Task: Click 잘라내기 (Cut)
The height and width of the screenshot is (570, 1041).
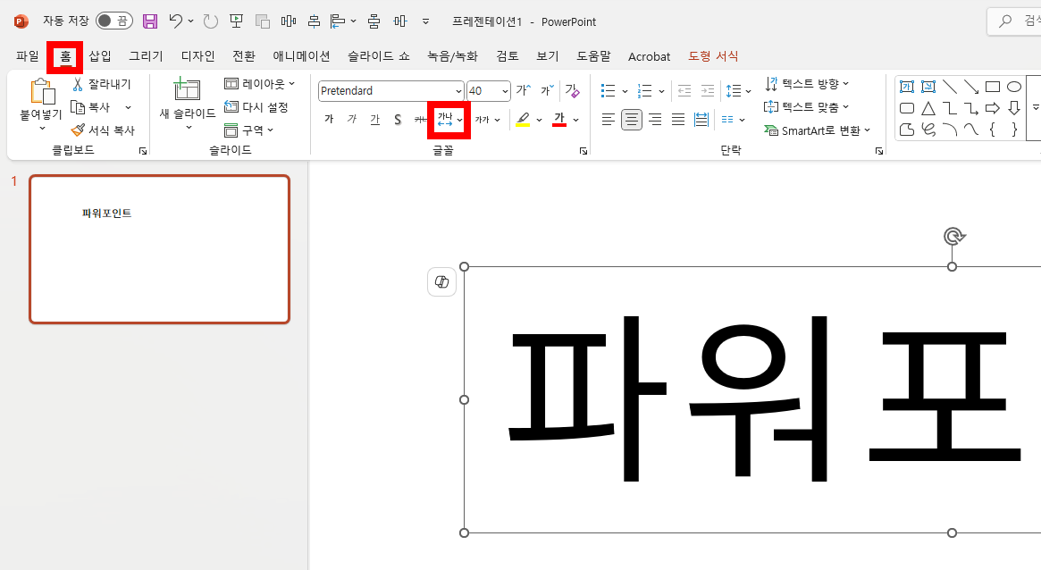Action: click(102, 84)
